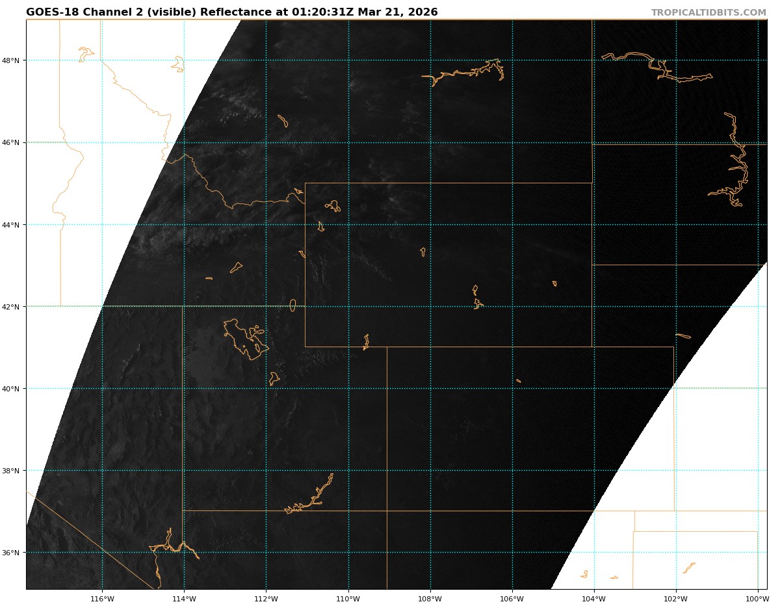Click the 36°N latitude axis label

pyautogui.click(x=15, y=553)
